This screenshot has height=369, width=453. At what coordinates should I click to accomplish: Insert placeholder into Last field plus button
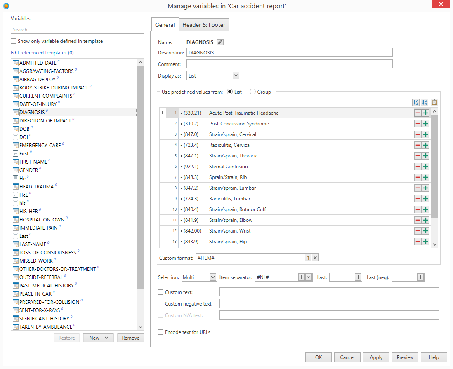coord(358,277)
